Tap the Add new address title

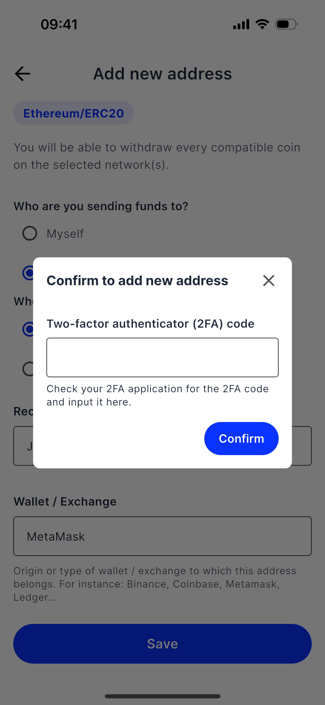[x=162, y=74]
